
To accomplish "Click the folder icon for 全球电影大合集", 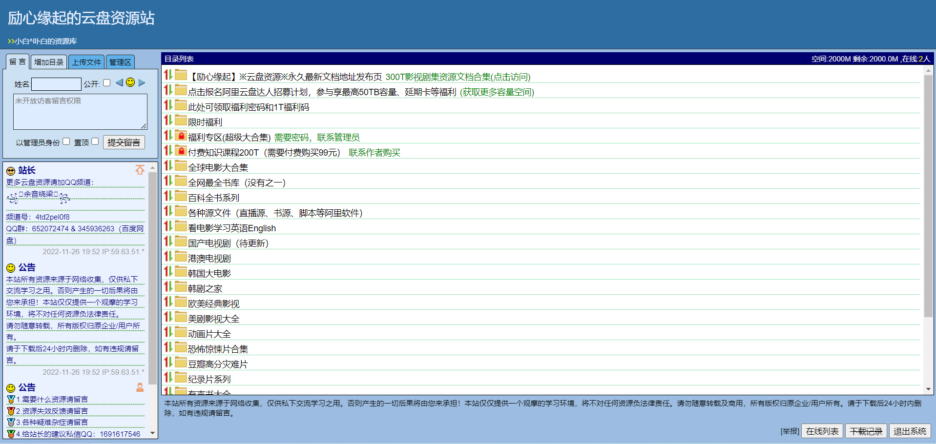I will [181, 166].
